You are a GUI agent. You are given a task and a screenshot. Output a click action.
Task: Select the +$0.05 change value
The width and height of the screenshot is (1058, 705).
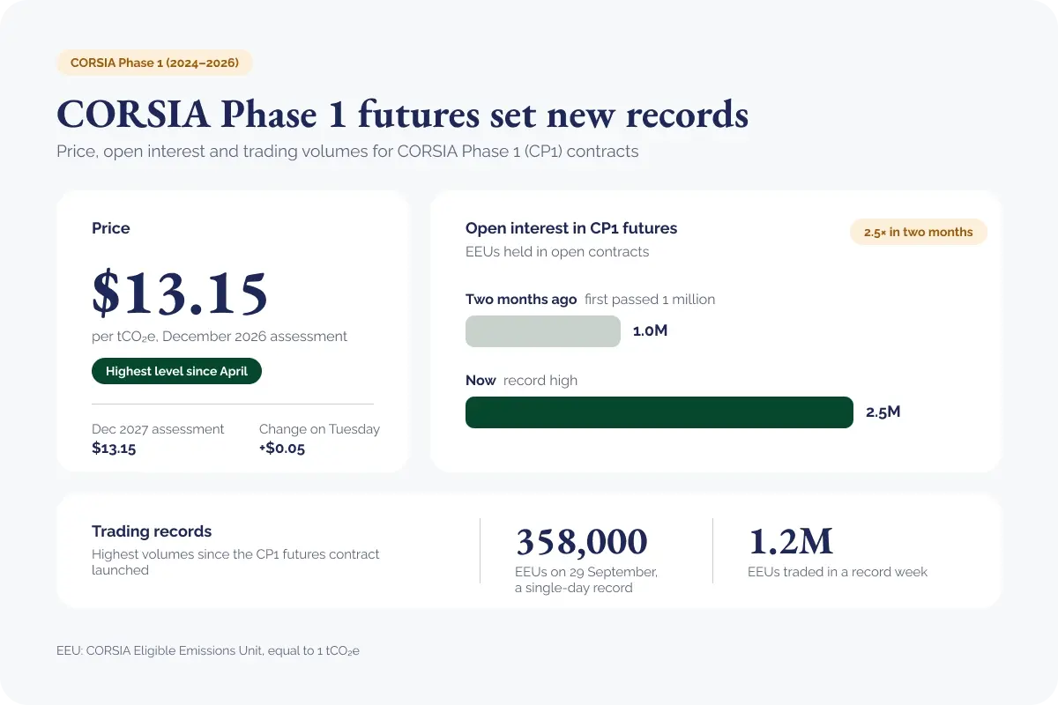pyautogui.click(x=282, y=448)
